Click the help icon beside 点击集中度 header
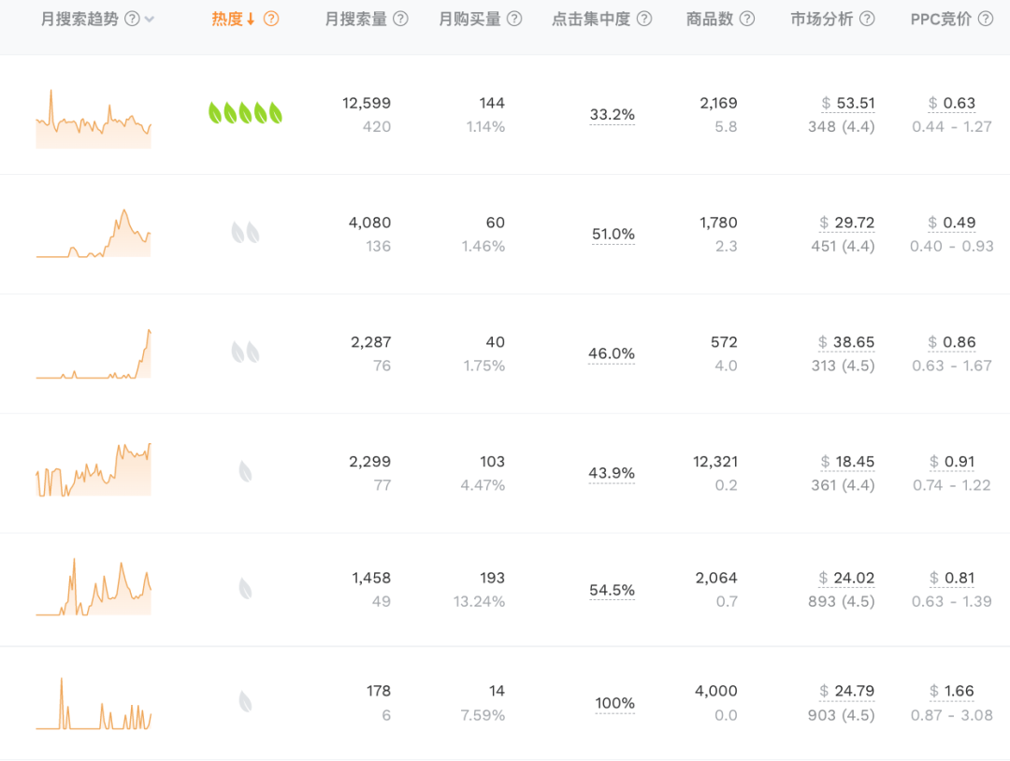Viewport: 1010px width, 761px height. click(644, 18)
